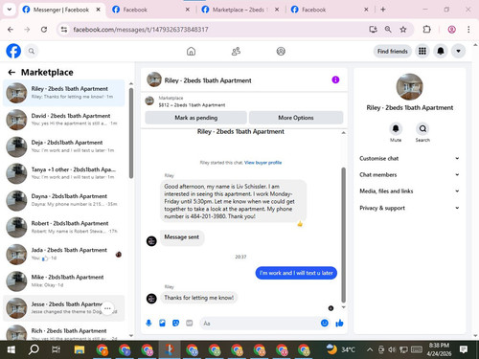Click the back arrow beside Marketplace
Viewport: 479px width, 359px height.
point(11,73)
